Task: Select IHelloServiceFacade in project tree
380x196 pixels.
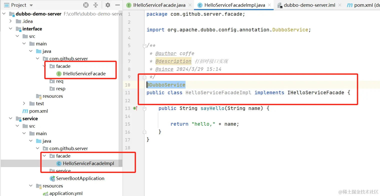Action: tap(84, 74)
